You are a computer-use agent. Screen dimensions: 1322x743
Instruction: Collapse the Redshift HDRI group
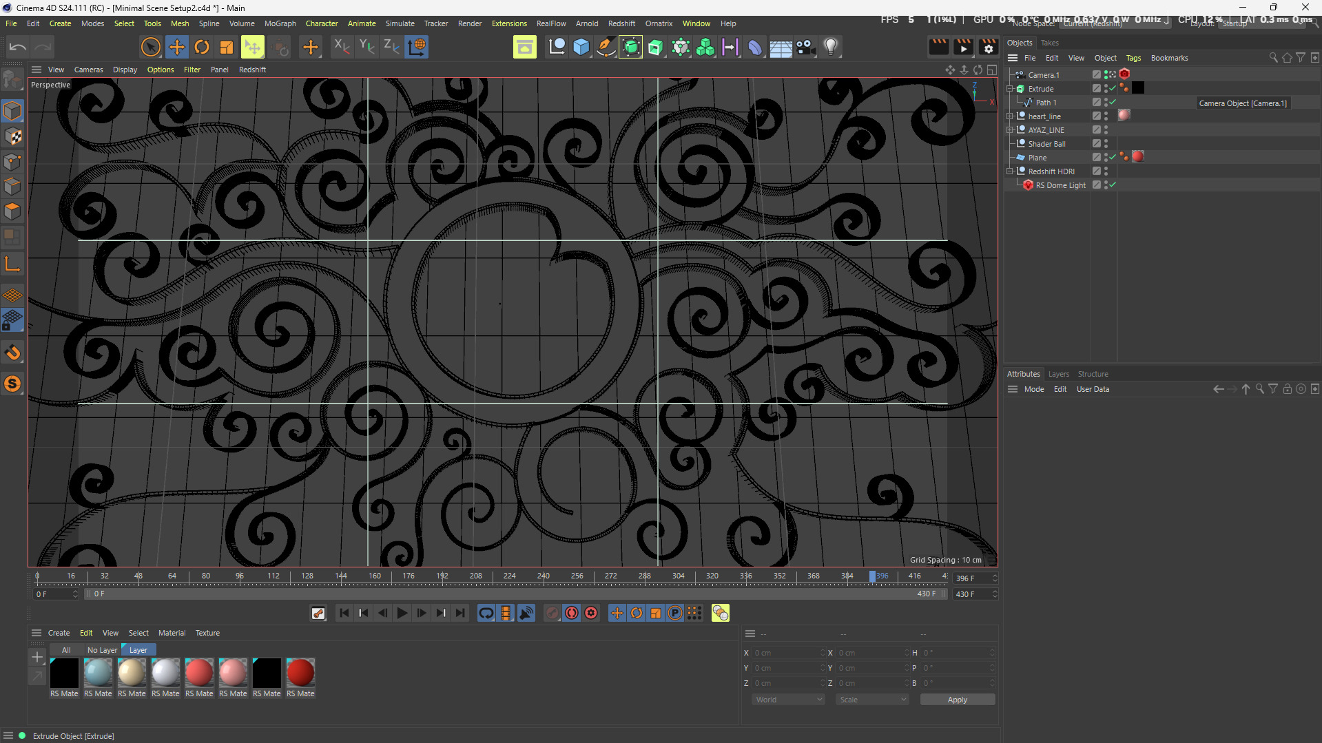point(1010,171)
